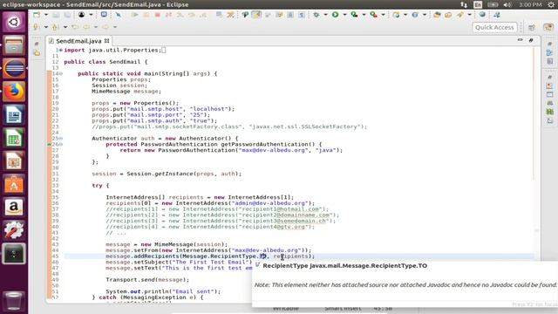Open the New wizard dropdown arrow
The image size is (558, 314).
[x=46, y=15]
